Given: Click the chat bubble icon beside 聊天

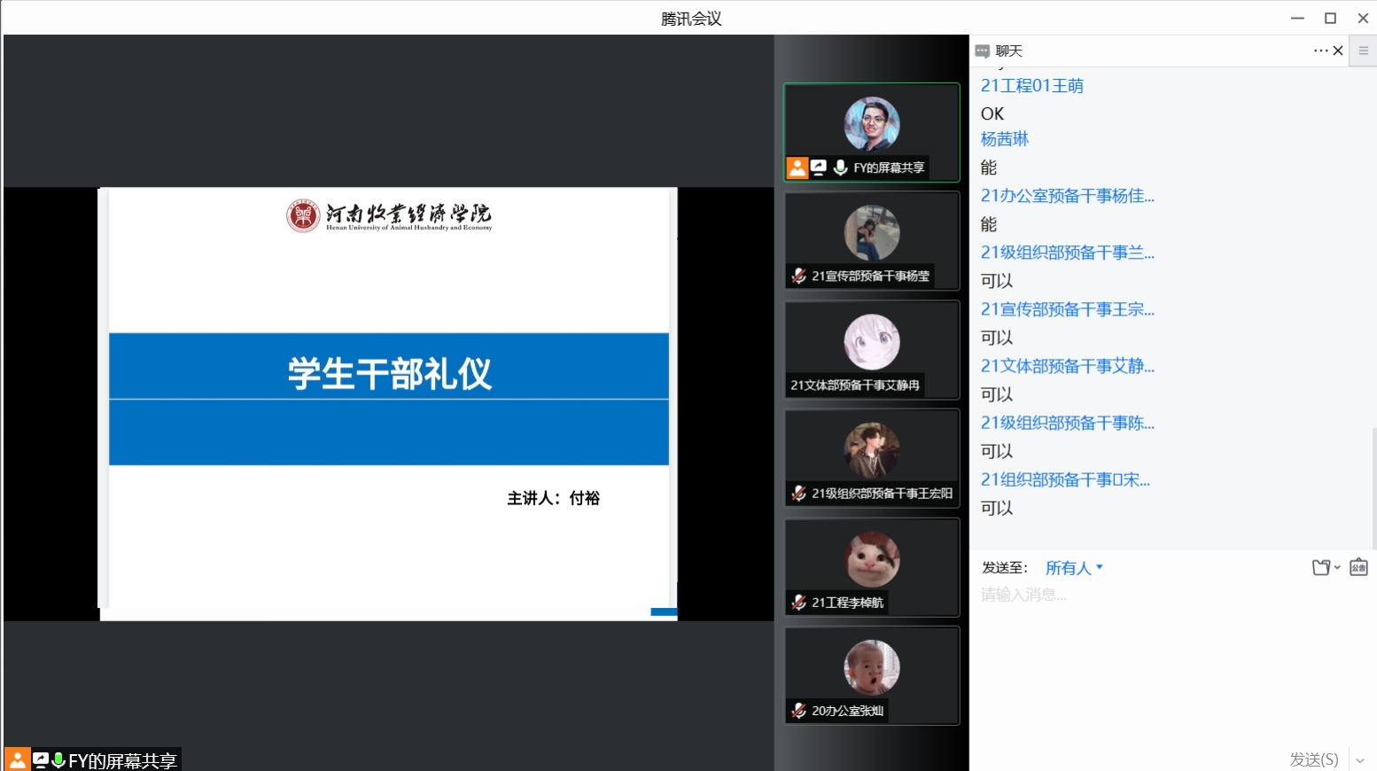Looking at the screenshot, I should coord(982,51).
